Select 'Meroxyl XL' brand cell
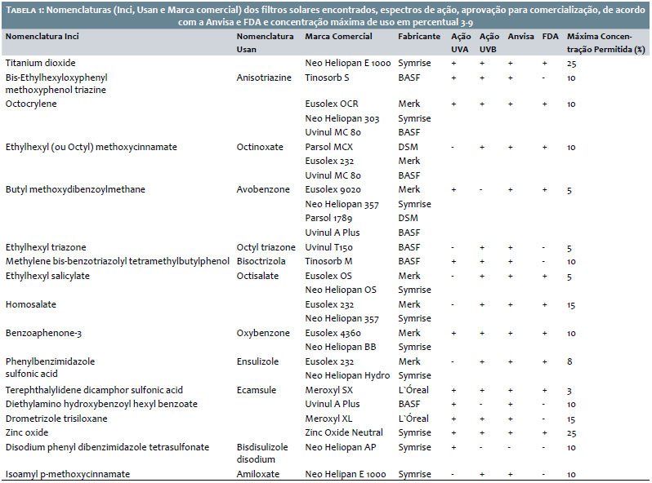The width and height of the screenshot is (652, 483). (328, 419)
